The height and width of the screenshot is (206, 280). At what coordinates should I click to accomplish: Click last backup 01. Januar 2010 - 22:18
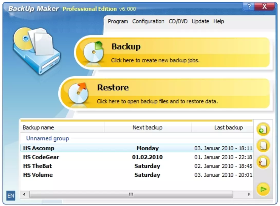(x=223, y=157)
